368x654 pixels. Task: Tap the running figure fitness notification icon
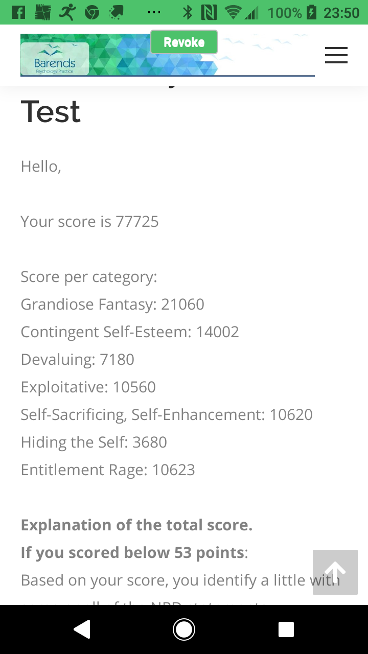point(67,12)
